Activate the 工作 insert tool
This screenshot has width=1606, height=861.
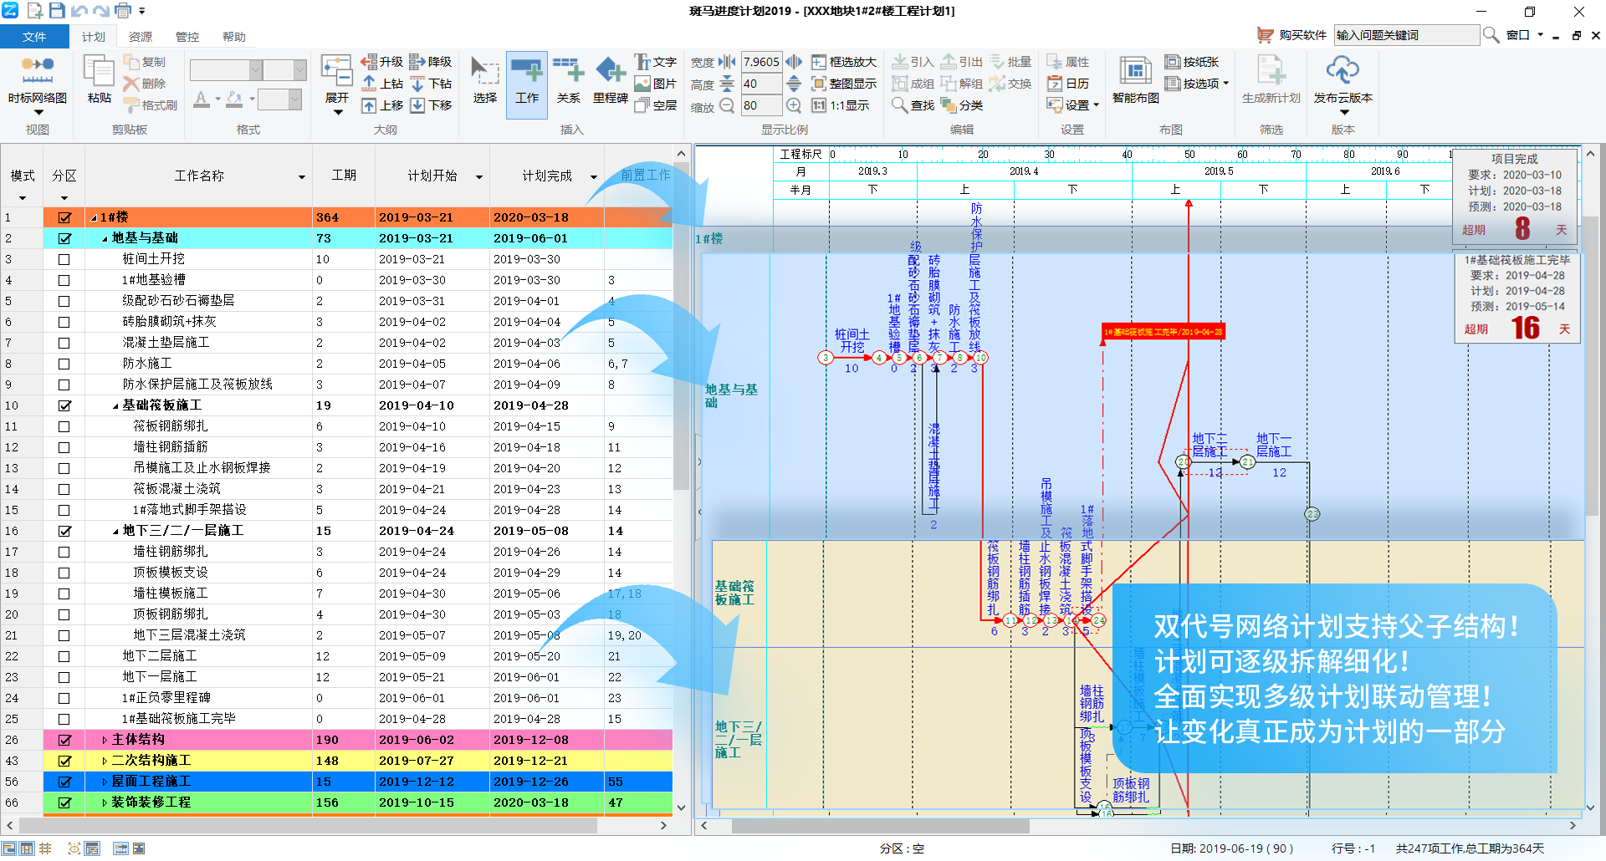tap(527, 72)
